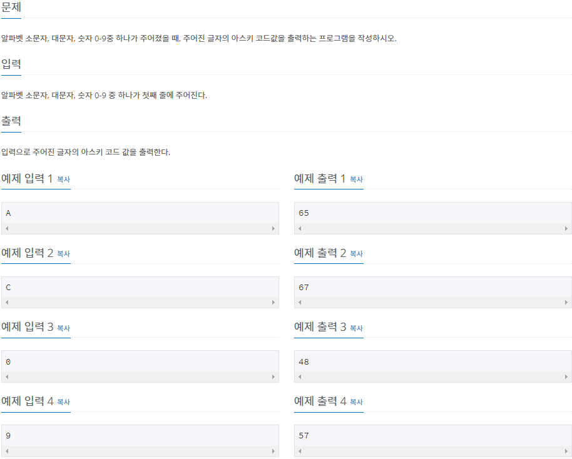The height and width of the screenshot is (459, 572).
Task: Click the sample input value C
Action: point(8,288)
